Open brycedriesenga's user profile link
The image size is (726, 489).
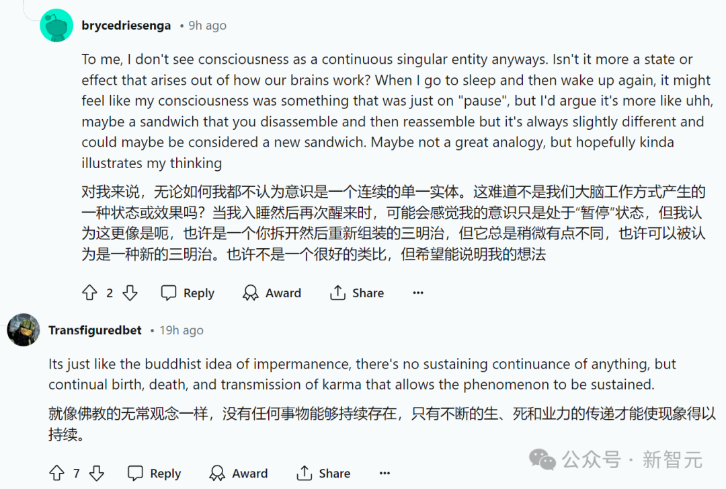(126, 26)
